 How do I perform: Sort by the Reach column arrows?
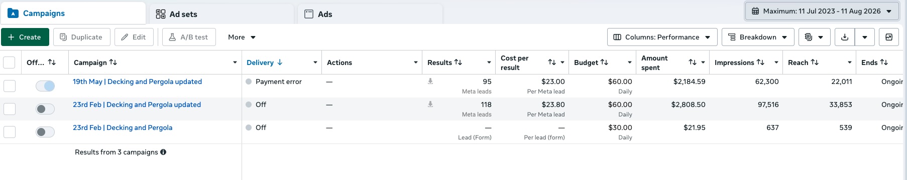point(815,62)
